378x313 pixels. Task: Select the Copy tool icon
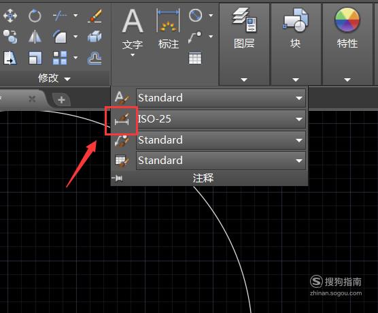point(10,37)
